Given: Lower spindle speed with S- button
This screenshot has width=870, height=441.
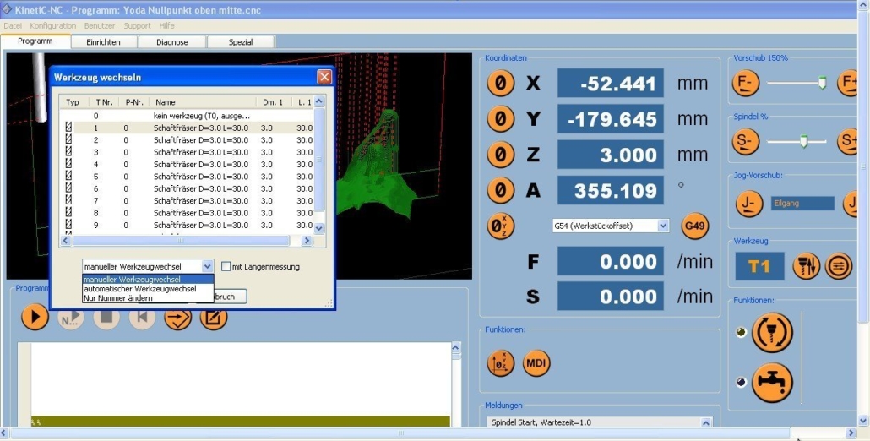Looking at the screenshot, I should (746, 141).
